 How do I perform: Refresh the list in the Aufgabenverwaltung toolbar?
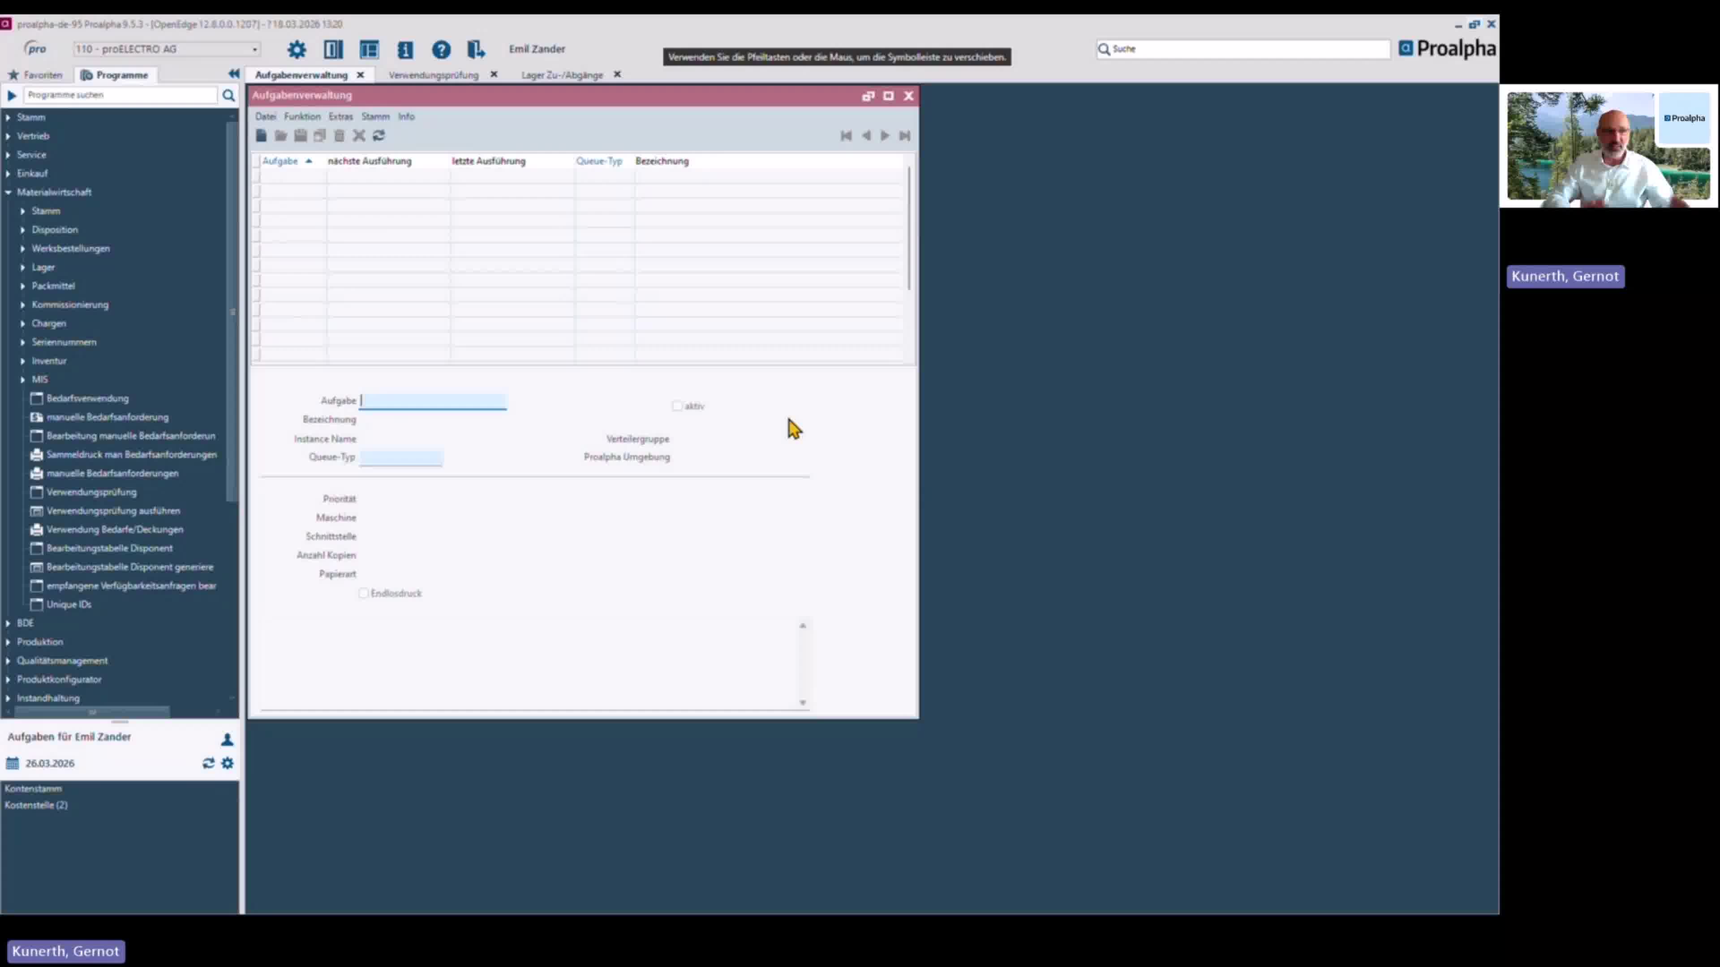378,136
